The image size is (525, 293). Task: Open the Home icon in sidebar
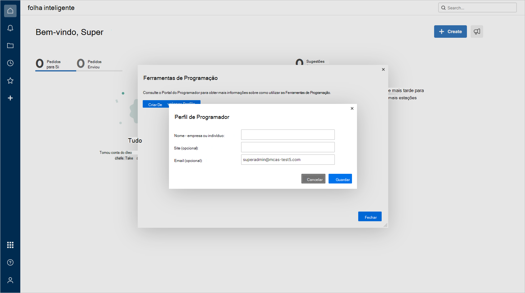[x=10, y=11]
